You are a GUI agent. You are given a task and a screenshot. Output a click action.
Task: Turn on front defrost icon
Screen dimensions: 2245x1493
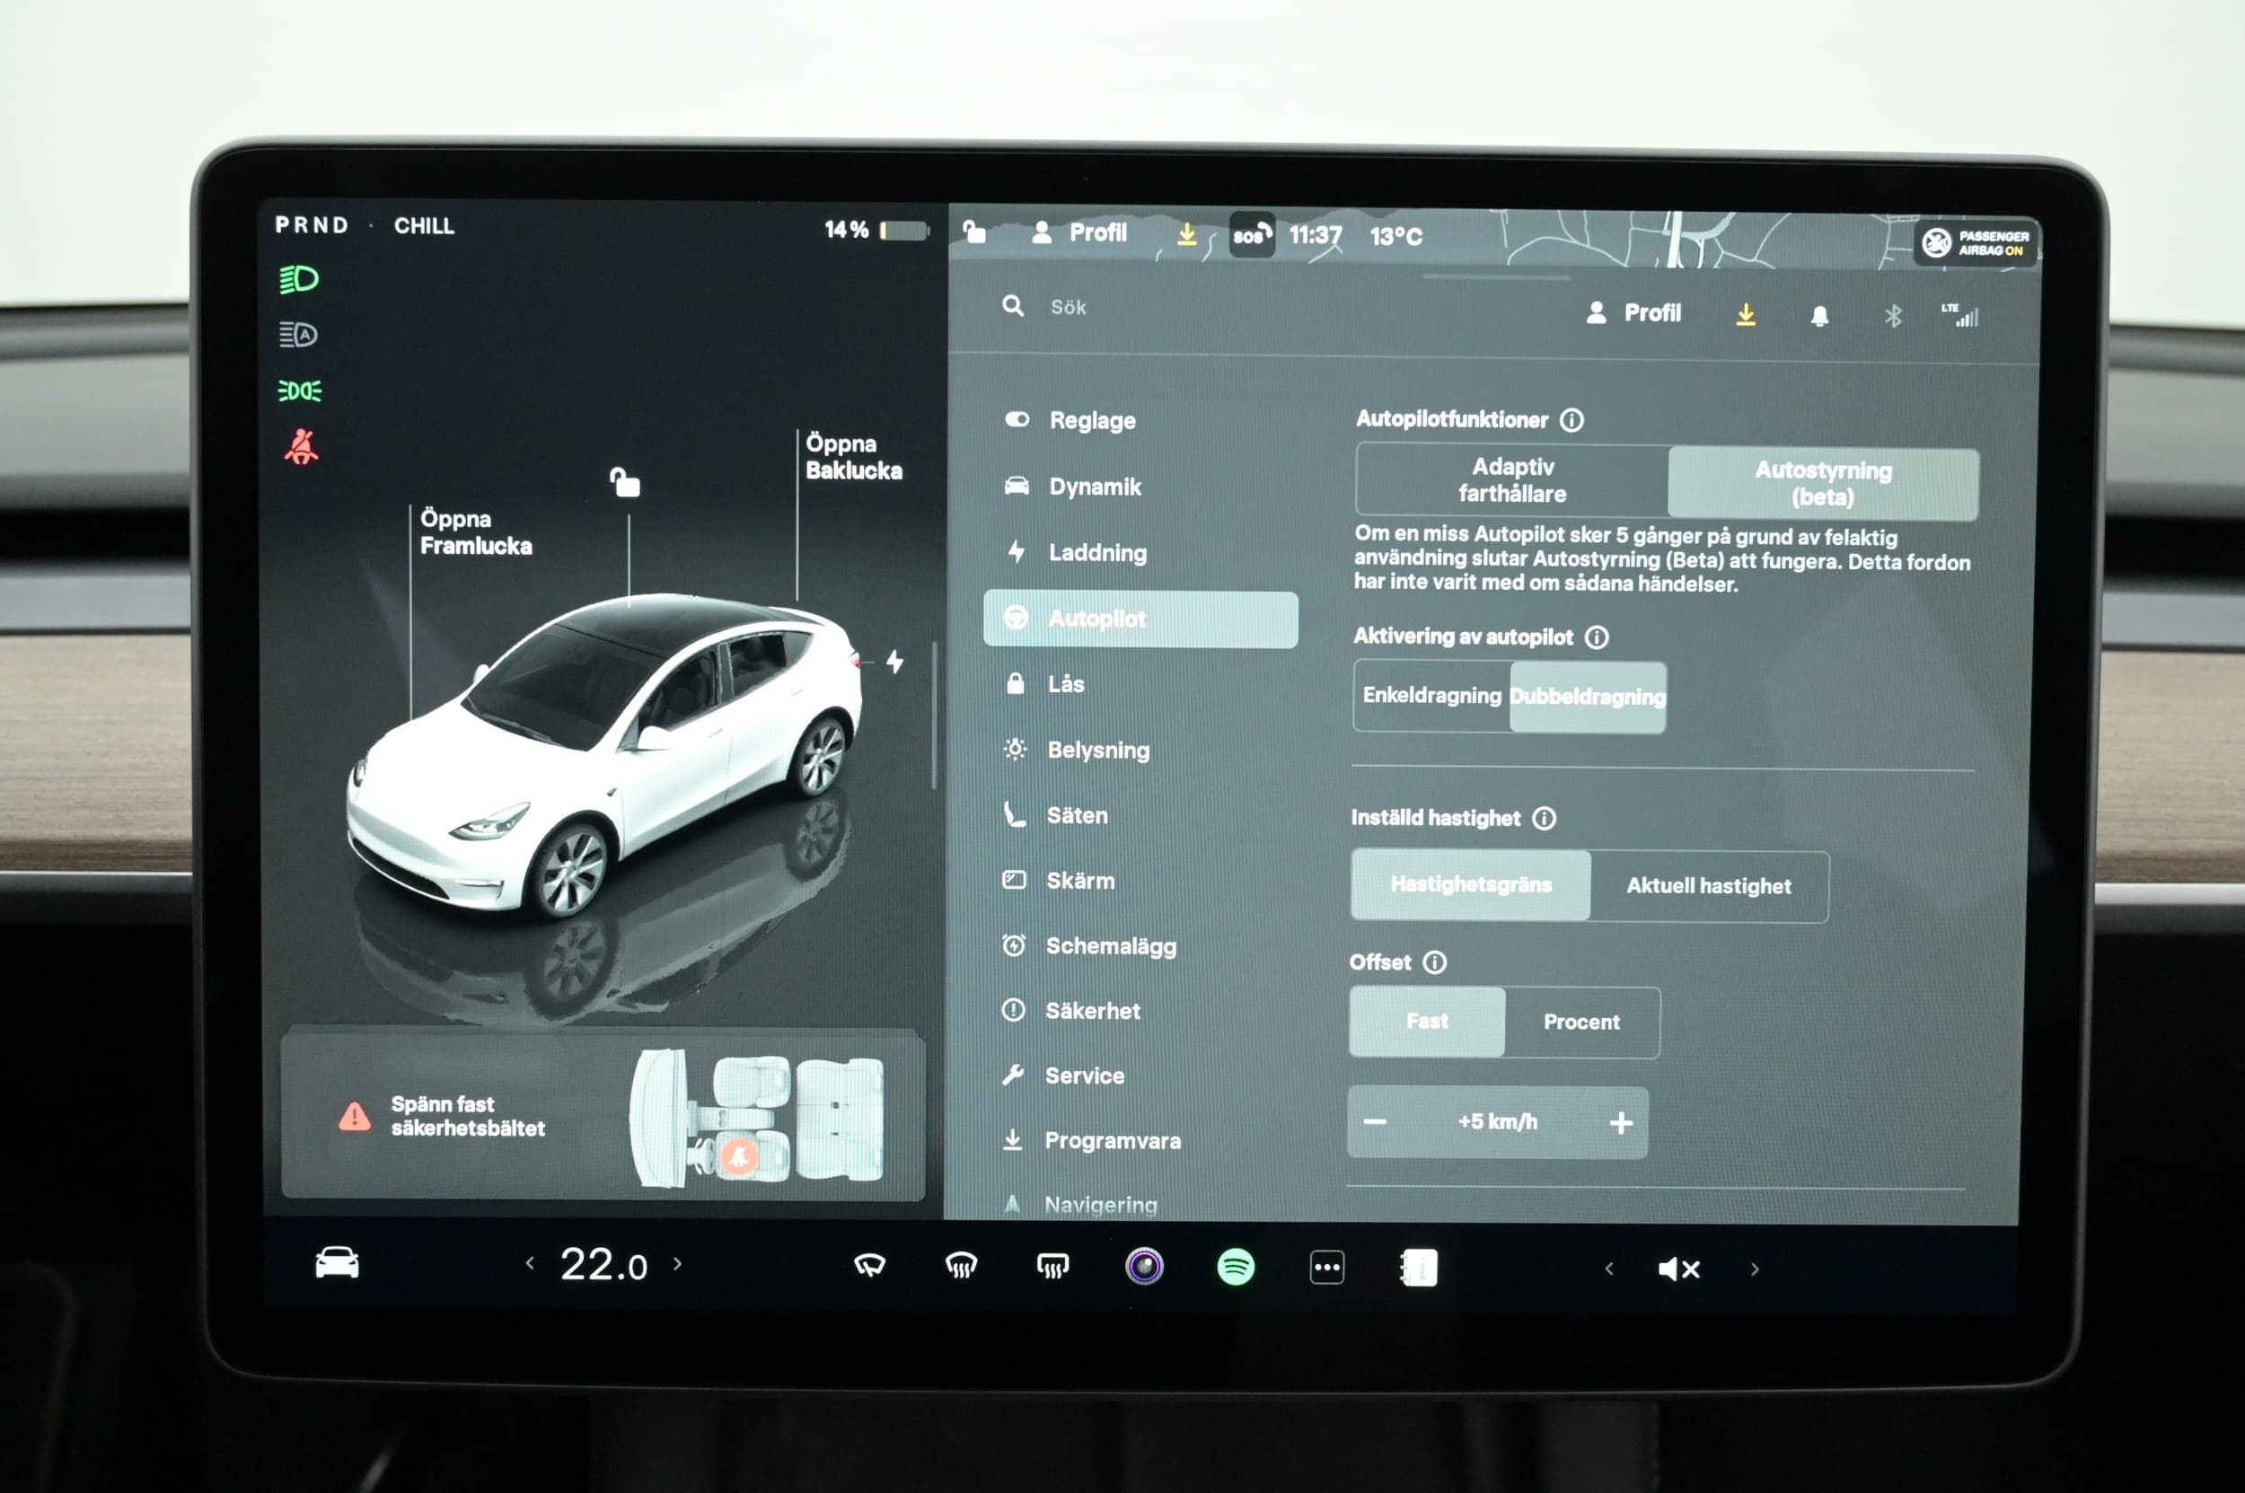961,1267
